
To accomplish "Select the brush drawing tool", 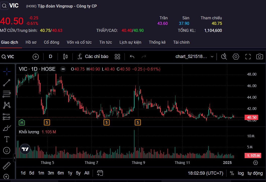I will [7, 128].
